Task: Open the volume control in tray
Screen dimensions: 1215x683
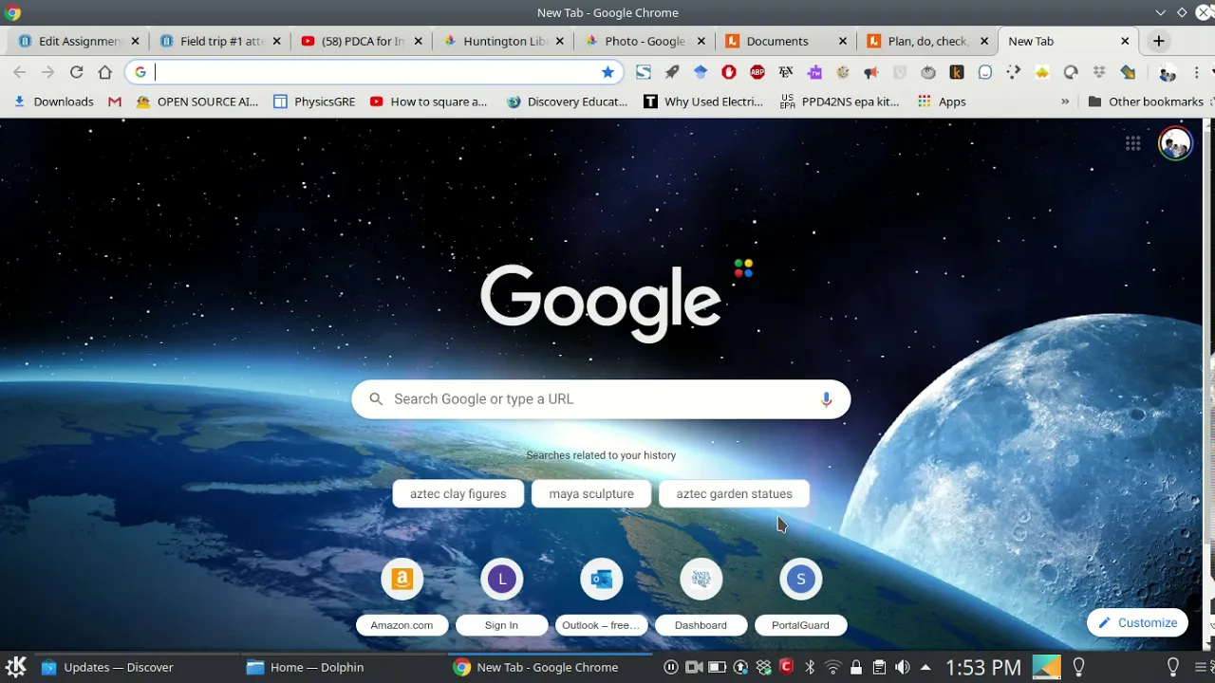Action: pos(903,667)
